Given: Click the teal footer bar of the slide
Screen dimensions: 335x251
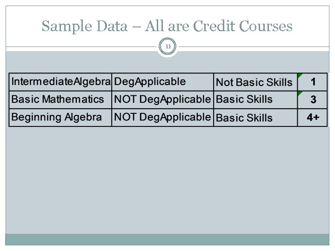Looking at the screenshot, I should 167,239.
